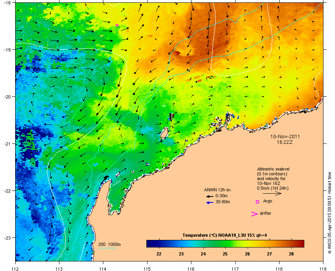The image size is (335, 271).
Task: Click the 'Altimetric sealevel' legend text
Action: (x=273, y=169)
